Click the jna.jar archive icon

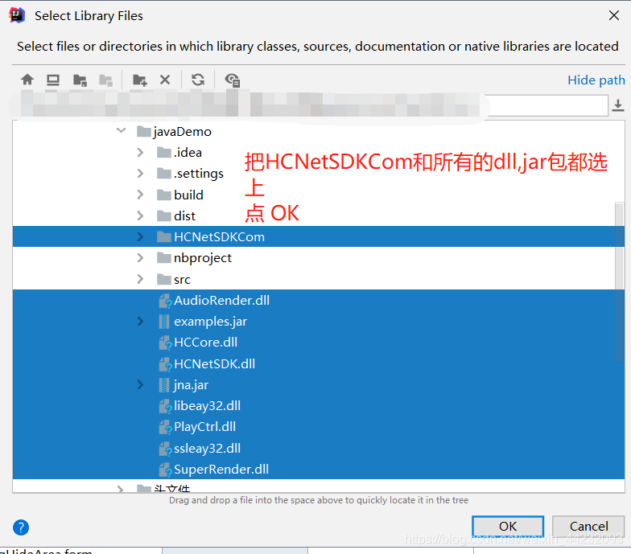(x=164, y=385)
